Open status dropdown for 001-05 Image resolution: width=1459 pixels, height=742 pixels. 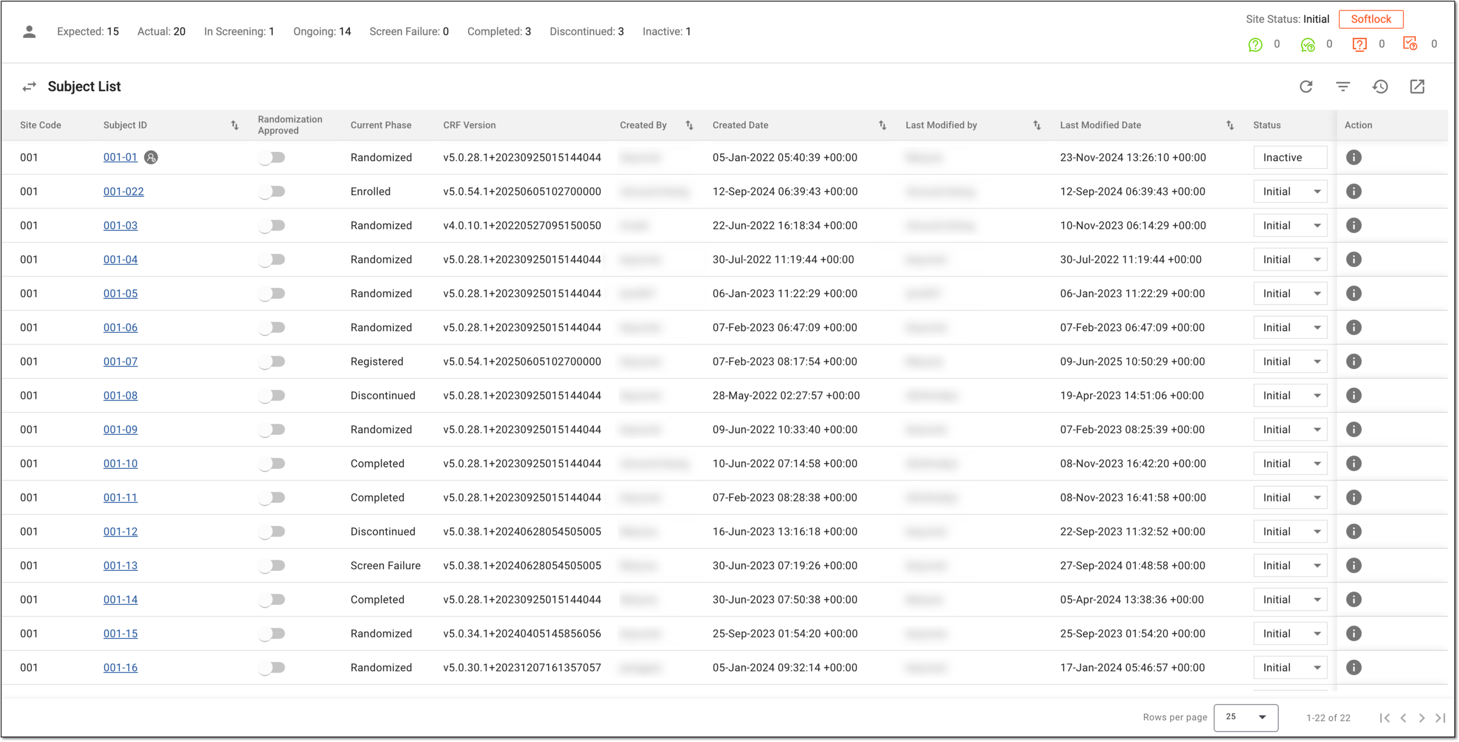(1290, 294)
